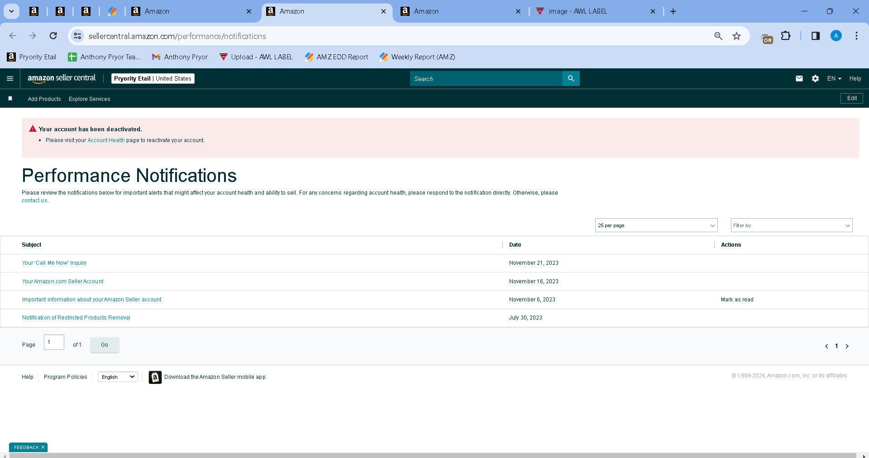Open the Anthony Pryor Tea... bookmark
This screenshot has width=869, height=458.
(x=104, y=57)
